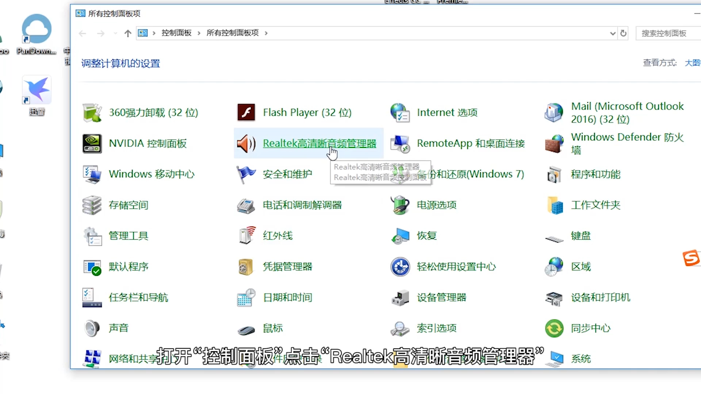Screen dimensions: 701x394
Task: Click the Mail (Microsoft Outlook 2016) icon
Action: coord(554,112)
